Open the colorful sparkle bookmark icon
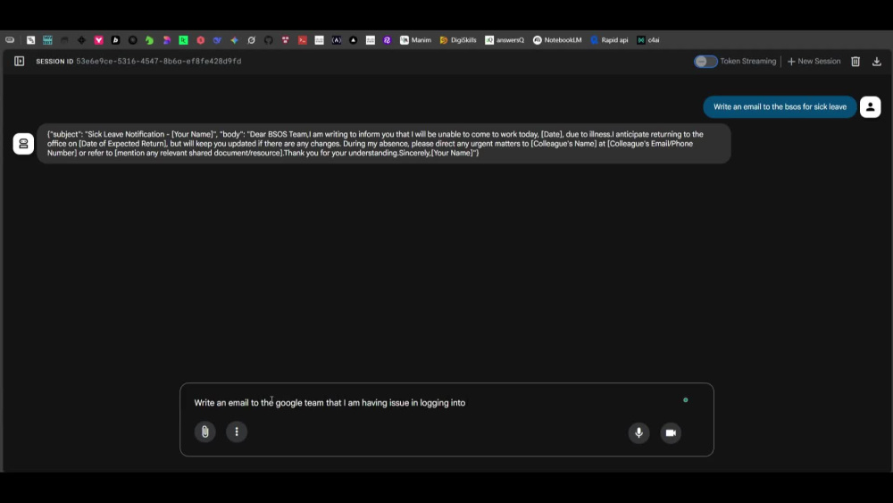Screen dimensions: 893x503 pyautogui.click(x=234, y=40)
